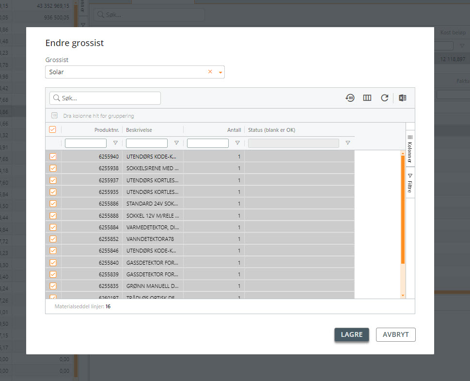Export the grid to Excel
This screenshot has height=381, width=470.
click(403, 98)
